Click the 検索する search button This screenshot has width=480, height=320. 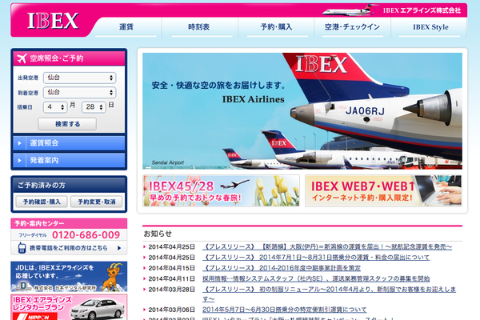(67, 124)
